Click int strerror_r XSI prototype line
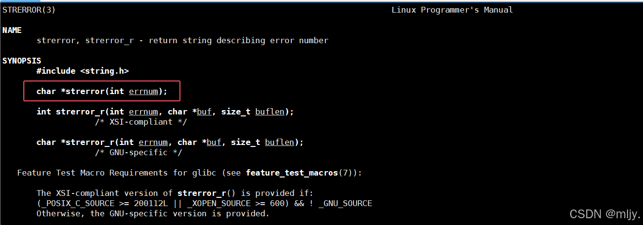Viewport: 643px width, 225px height. [165, 112]
